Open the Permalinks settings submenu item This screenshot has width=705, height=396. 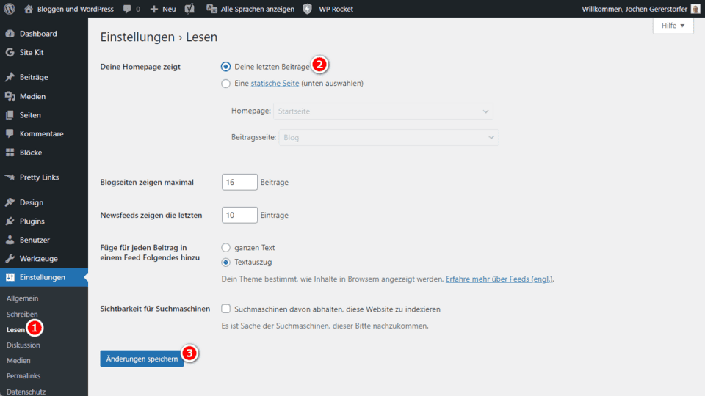24,376
